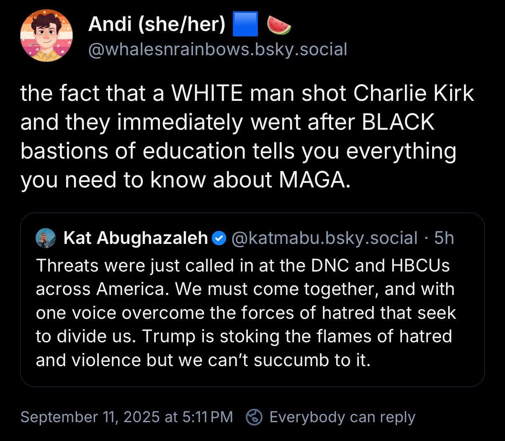Open the quoted post about DNC threats
The image size is (505, 441).
(252, 300)
